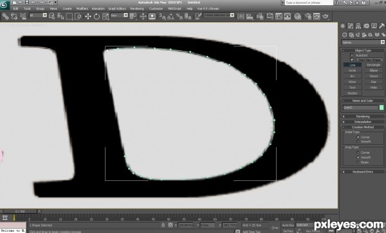Click the Ellipse shape button
The image size is (386, 233).
[374, 70]
